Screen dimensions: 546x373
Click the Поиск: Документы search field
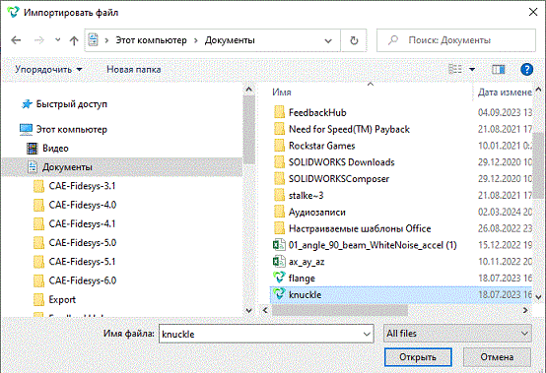pos(456,40)
